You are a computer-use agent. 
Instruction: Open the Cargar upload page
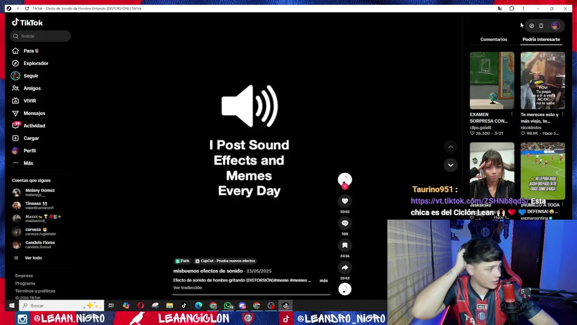[25, 138]
